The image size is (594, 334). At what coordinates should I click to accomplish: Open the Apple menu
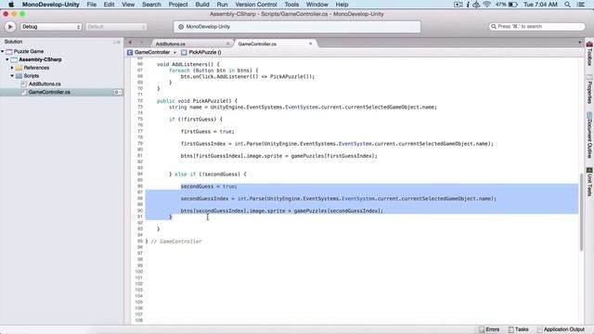pos(11,5)
